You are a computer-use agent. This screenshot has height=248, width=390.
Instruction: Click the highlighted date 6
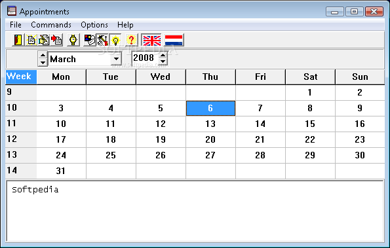[210, 108]
